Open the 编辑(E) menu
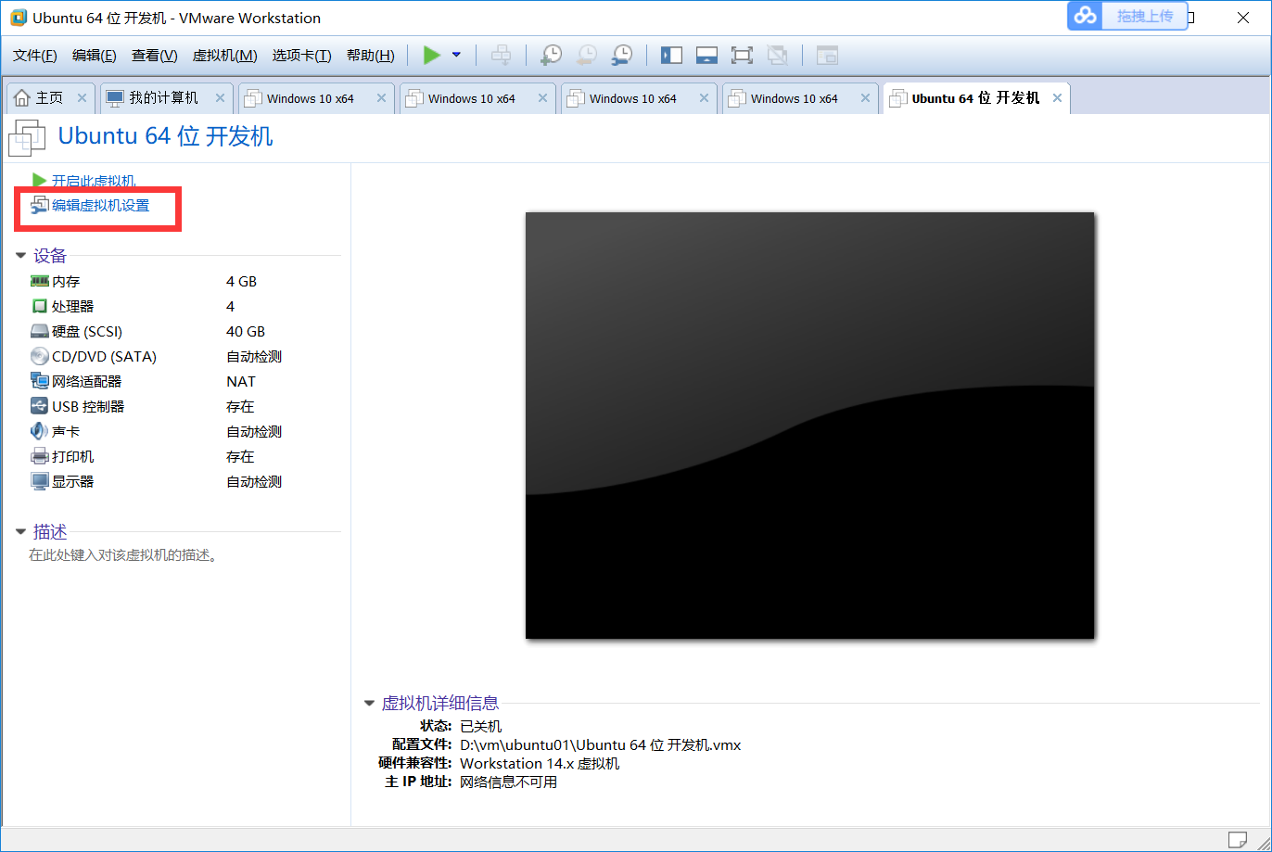This screenshot has height=852, width=1272. click(x=95, y=56)
